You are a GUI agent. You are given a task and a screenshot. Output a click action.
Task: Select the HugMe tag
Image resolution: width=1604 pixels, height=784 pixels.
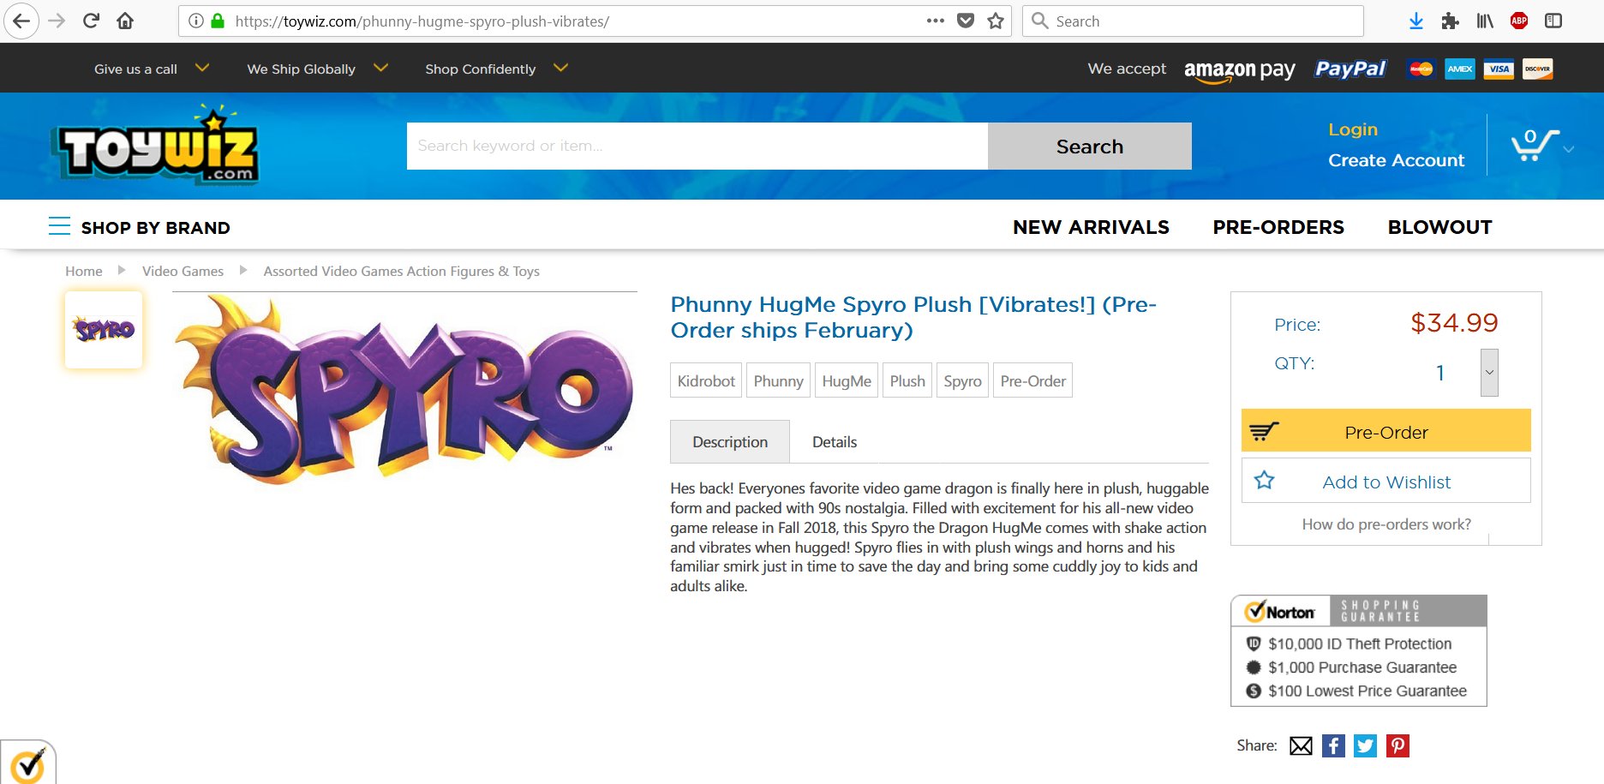[x=847, y=380]
